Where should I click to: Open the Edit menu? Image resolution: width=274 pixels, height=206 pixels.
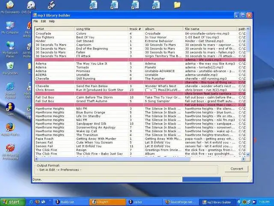point(43,21)
